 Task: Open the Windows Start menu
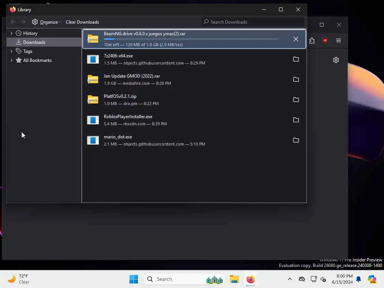click(x=133, y=279)
